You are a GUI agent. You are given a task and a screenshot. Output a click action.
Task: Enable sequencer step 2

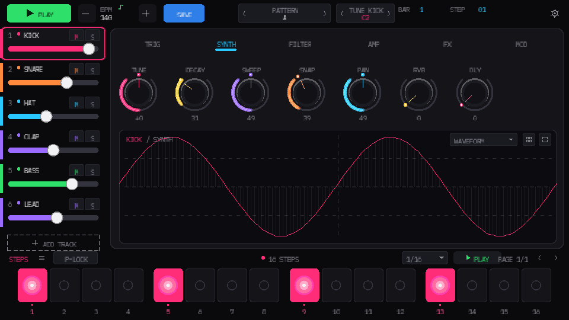[x=64, y=286]
